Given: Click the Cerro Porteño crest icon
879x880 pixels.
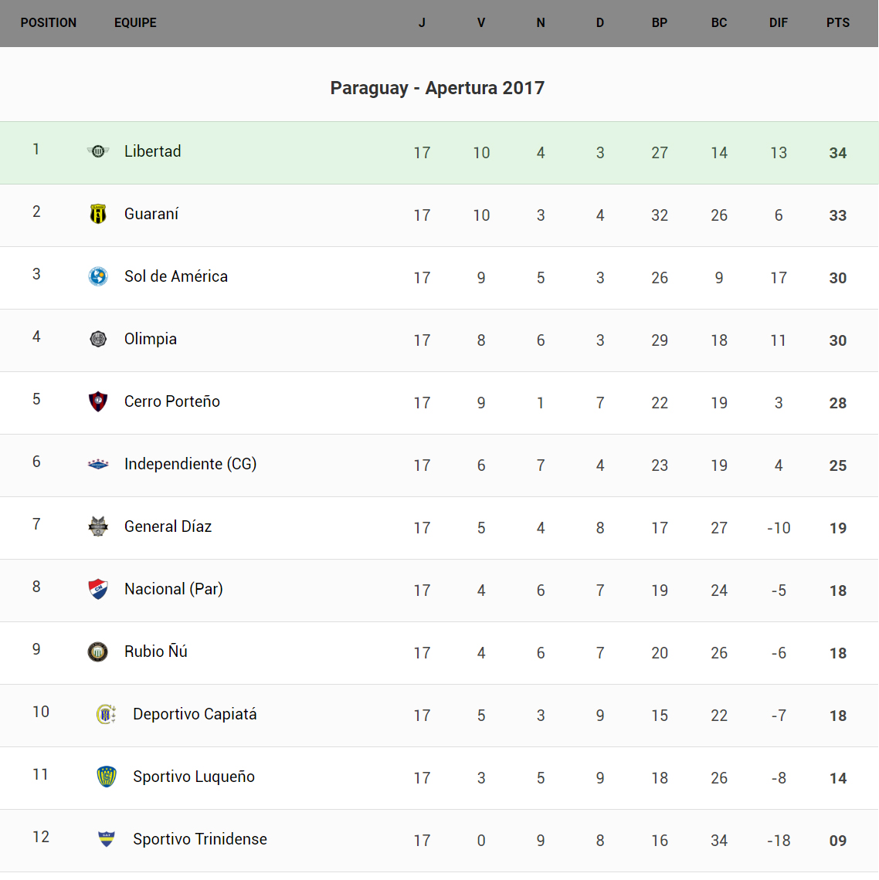Looking at the screenshot, I should [x=98, y=401].
